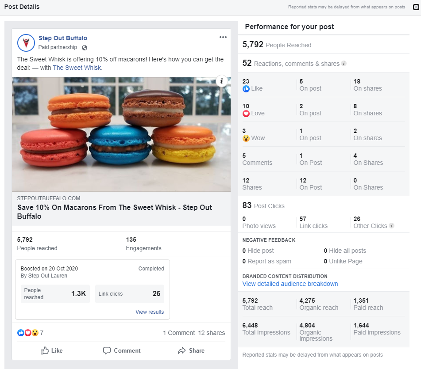
Task: Open The Sweet Whisk tagged page link
Action: 77,68
